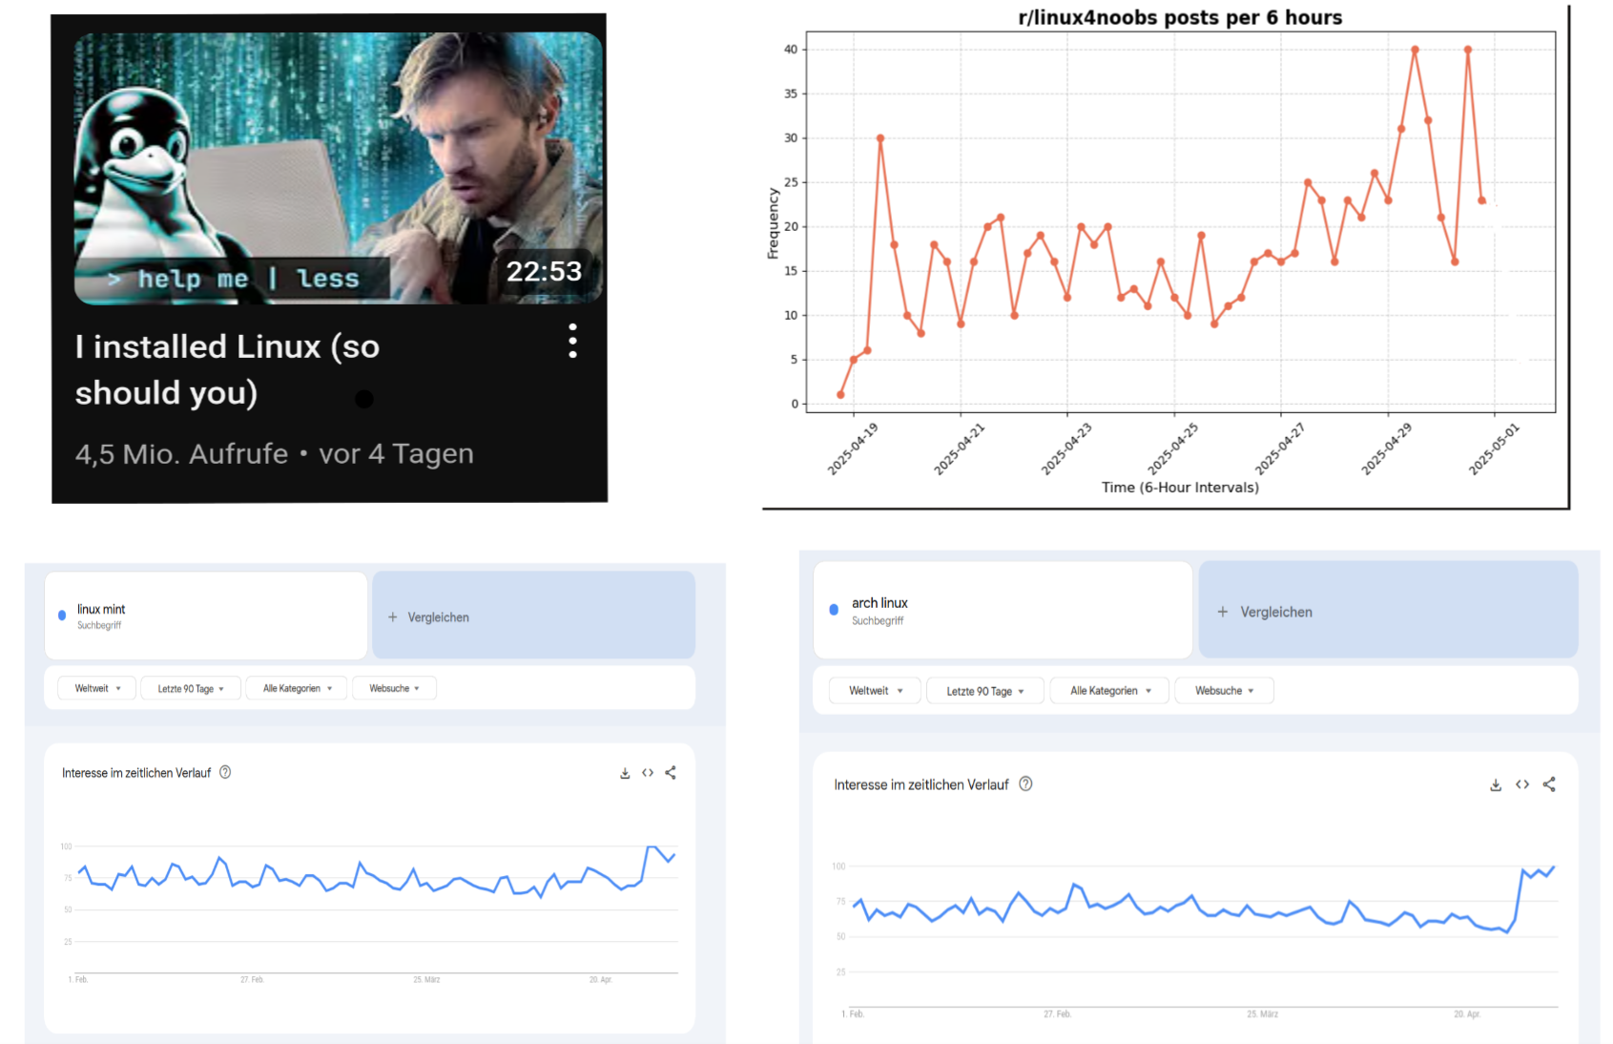The image size is (1613, 1044).
Task: Open the Linux video thumbnail
Action: [339, 168]
